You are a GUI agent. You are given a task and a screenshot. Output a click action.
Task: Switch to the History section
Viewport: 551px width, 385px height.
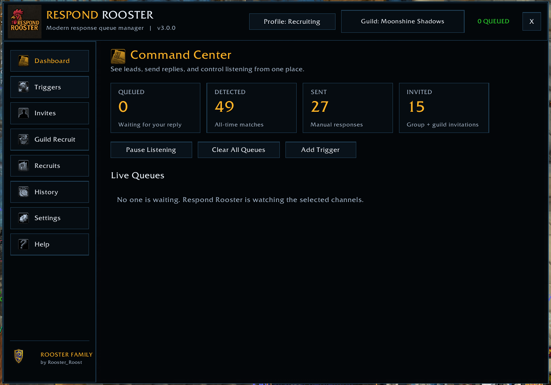[x=50, y=192]
